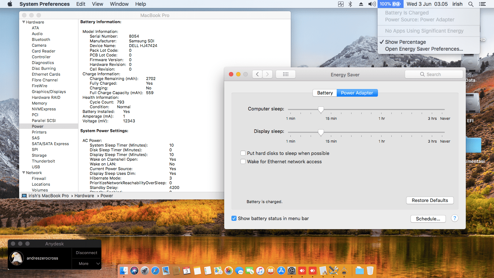Check Wake for Ethernet network access
494x278 pixels.
click(243, 162)
